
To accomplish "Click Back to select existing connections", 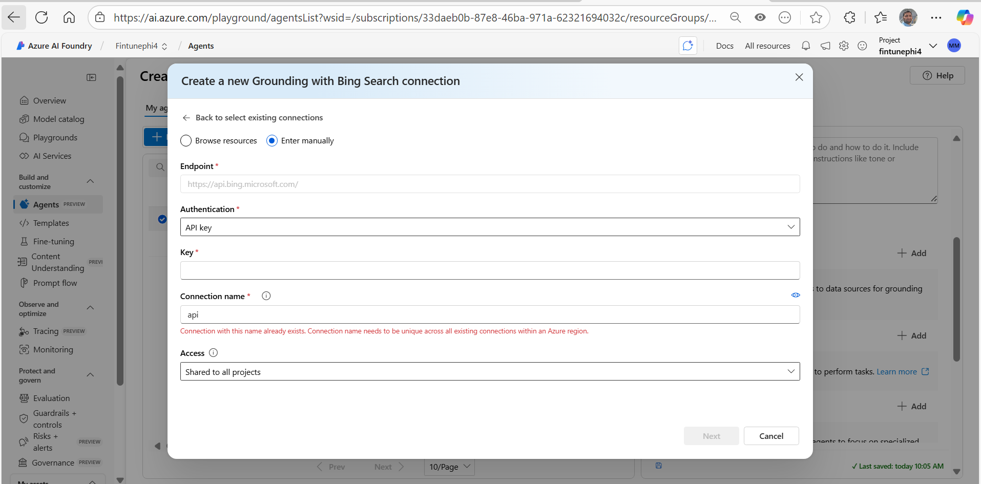I will click(x=253, y=117).
